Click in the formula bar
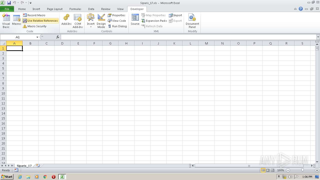 [x=188, y=37]
